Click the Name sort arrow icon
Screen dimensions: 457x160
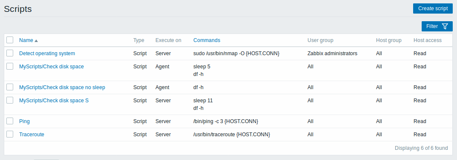tap(36, 41)
